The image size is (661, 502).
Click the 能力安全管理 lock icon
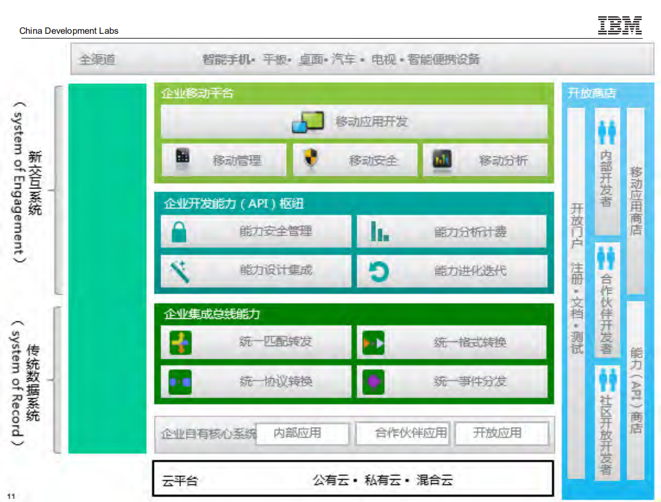178,232
